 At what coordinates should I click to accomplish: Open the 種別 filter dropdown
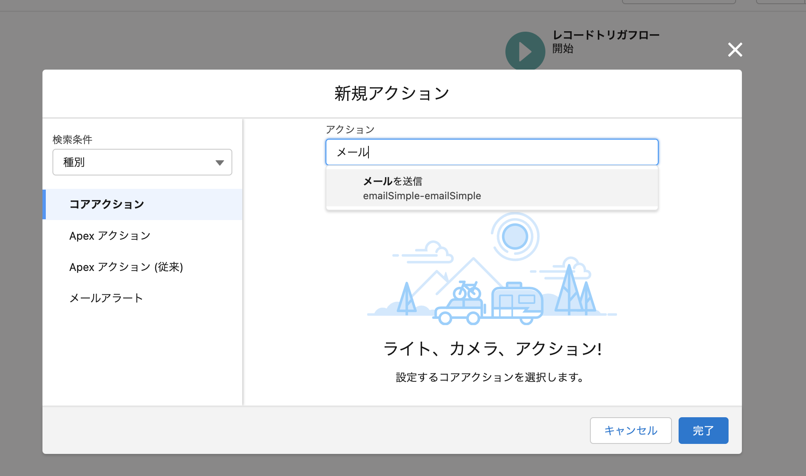pos(142,162)
